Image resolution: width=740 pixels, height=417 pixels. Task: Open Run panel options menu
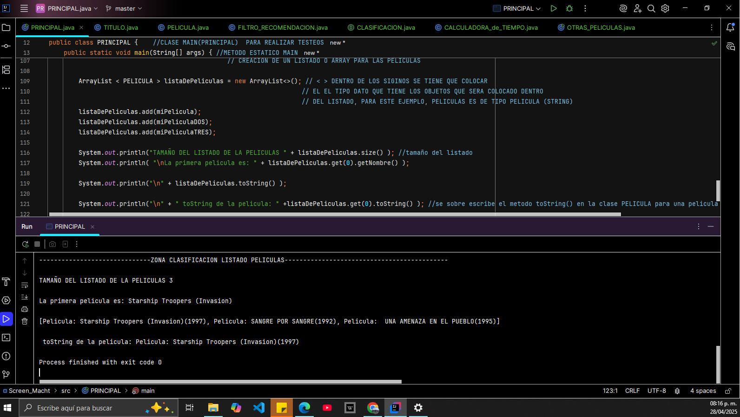[x=698, y=226]
